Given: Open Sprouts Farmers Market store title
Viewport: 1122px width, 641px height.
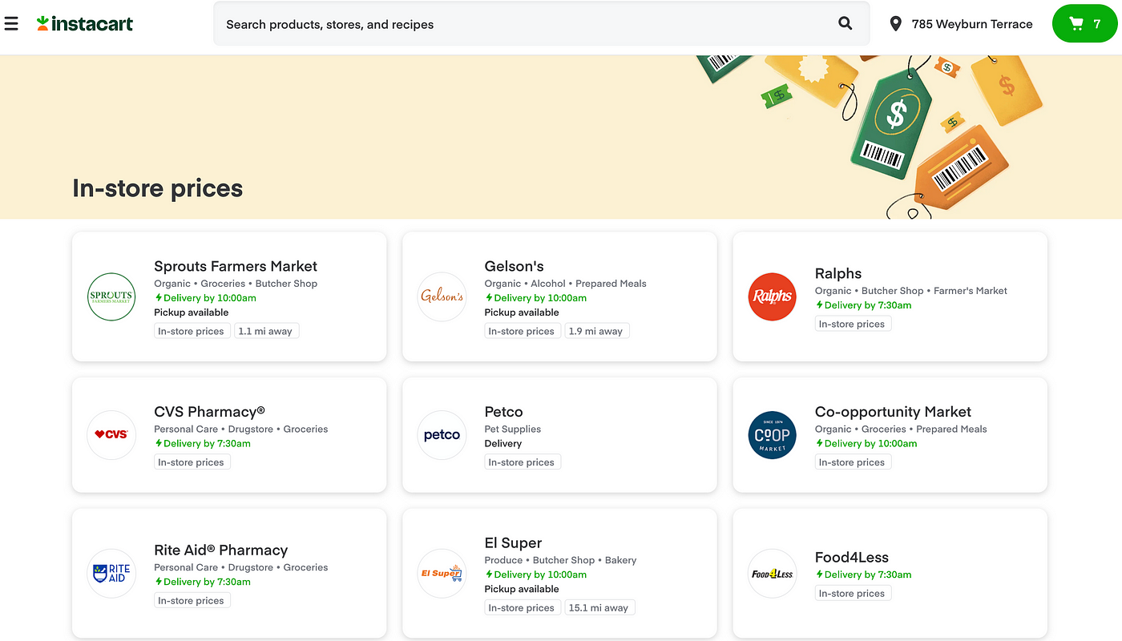Looking at the screenshot, I should [x=236, y=266].
